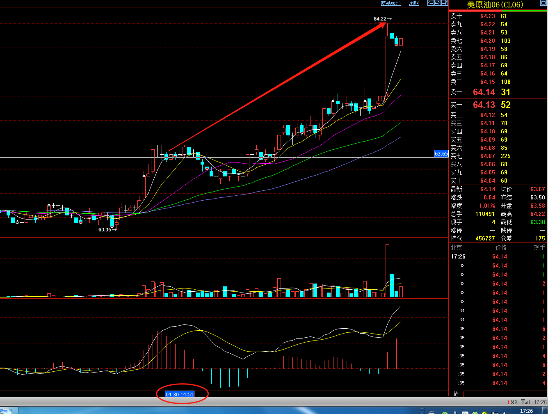The image size is (548, 414).
Task: Click the left arrow navigation icon
Action: pos(431,3)
